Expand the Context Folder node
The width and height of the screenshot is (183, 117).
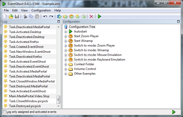tap(66, 64)
